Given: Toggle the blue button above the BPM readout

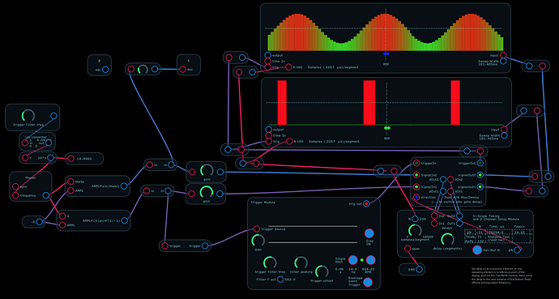Looking at the screenshot, I should coord(371,260).
